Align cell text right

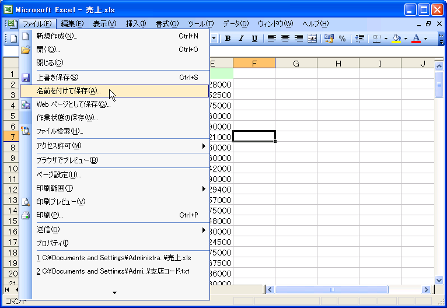coord(298,38)
